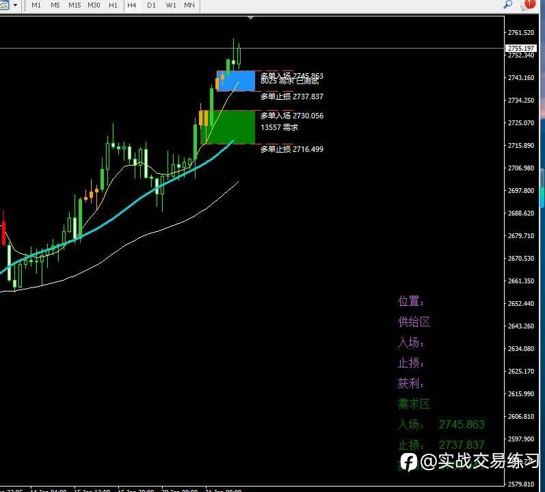Open the chart templates dropdown arrow
This screenshot has height=492, width=545.
pos(15,5)
